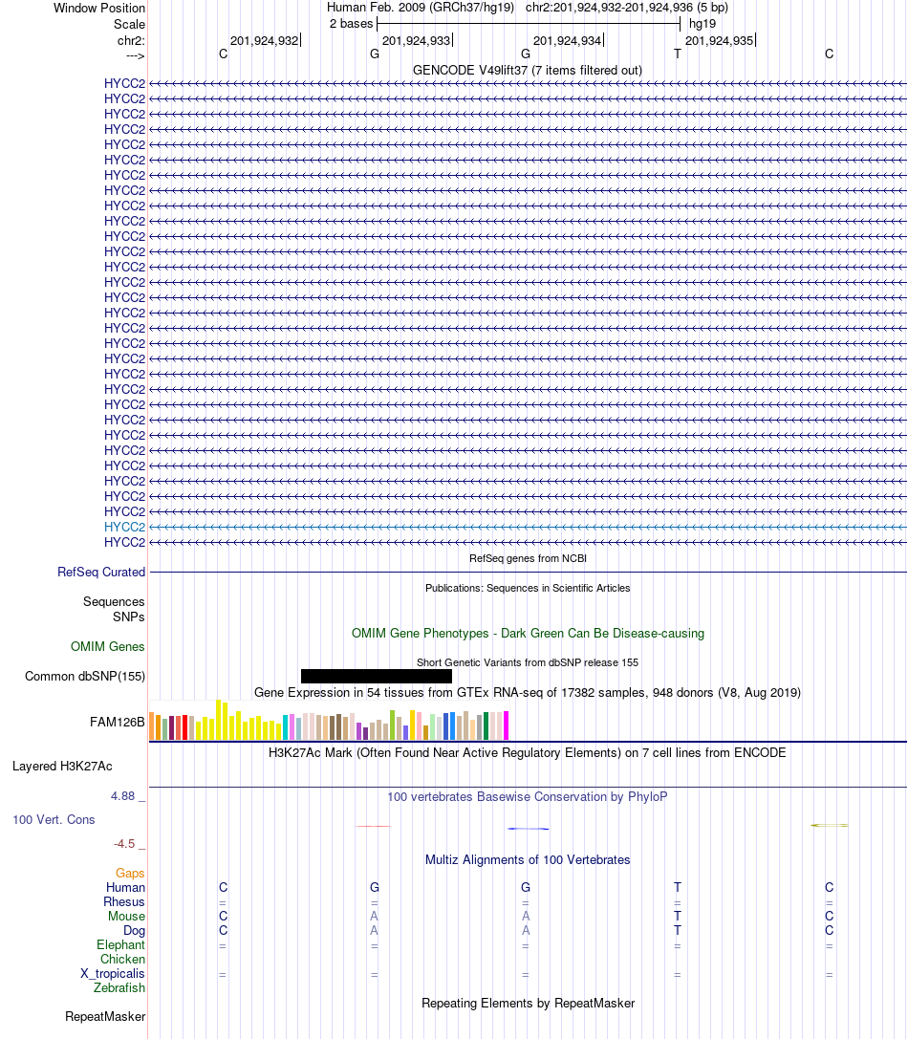Click the orange bar starting the GTEx chart
Viewport: 908px width, 1039px height.
152,726
